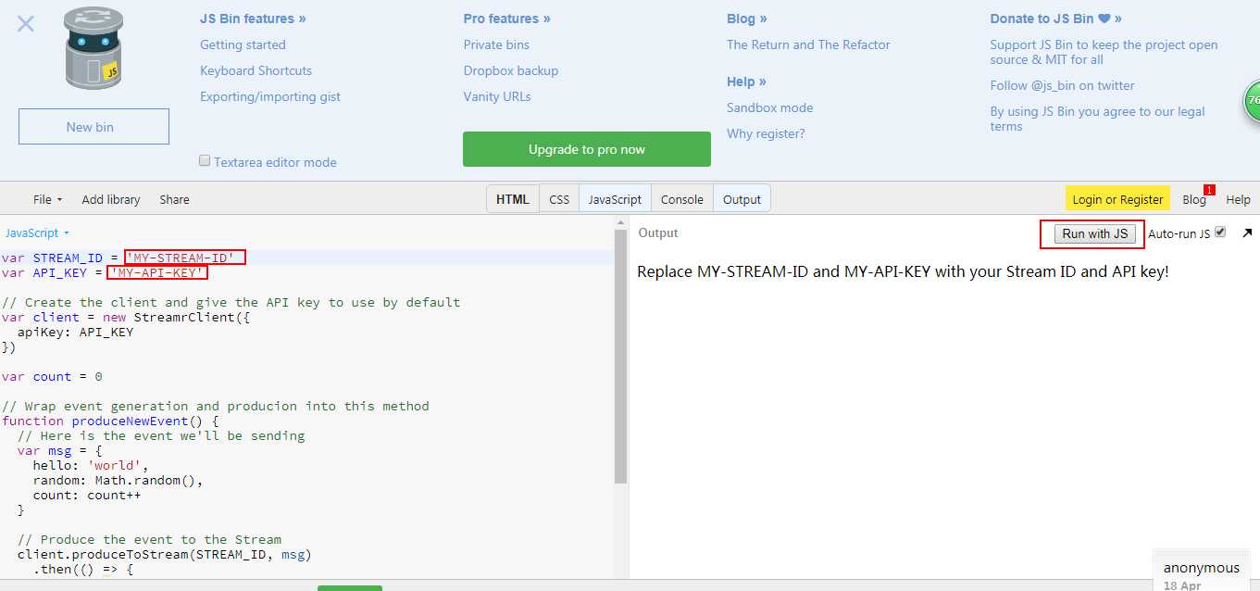Toggle the CSS panel tab
Image resolution: width=1260 pixels, height=591 pixels.
coord(559,199)
